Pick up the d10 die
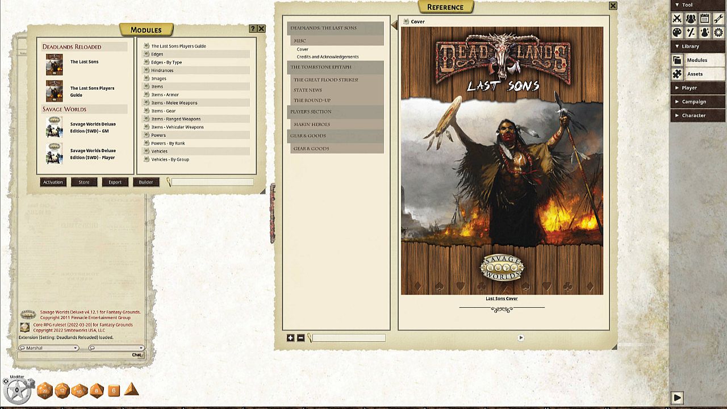This screenshot has width=727, height=409. point(79,390)
